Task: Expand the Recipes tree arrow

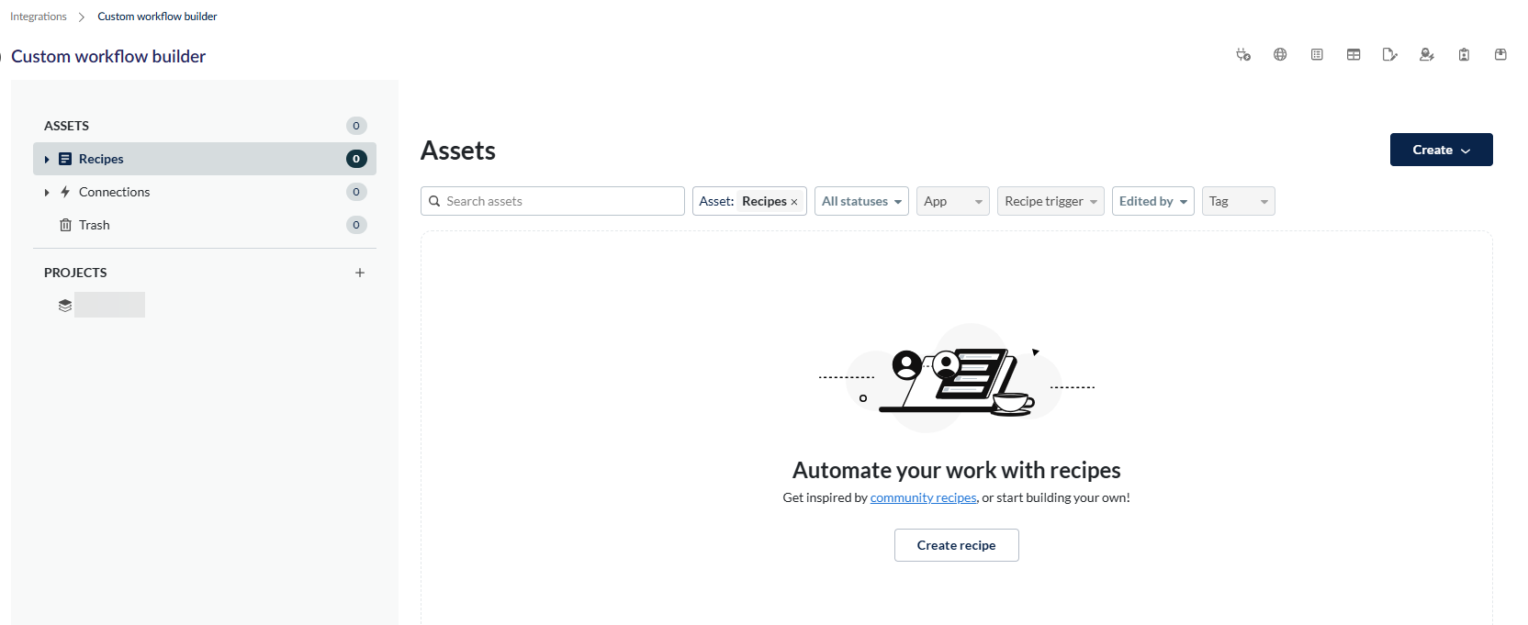Action: pos(47,160)
